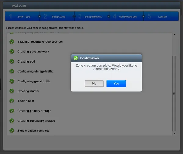Click check icon beside Adding host
This screenshot has width=184, height=154.
(12, 101)
